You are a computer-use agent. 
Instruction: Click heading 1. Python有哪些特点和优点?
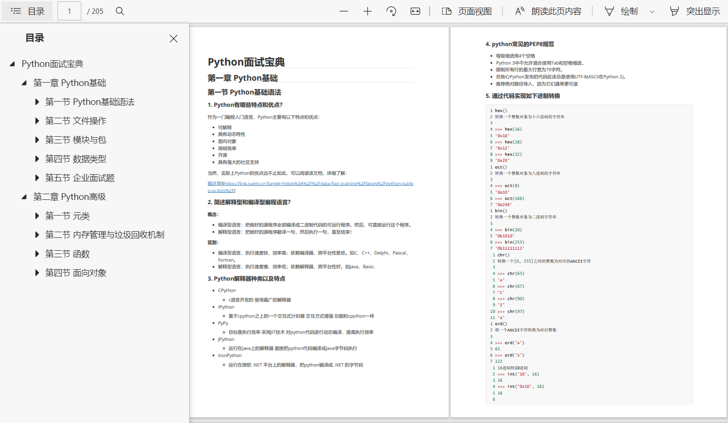245,105
